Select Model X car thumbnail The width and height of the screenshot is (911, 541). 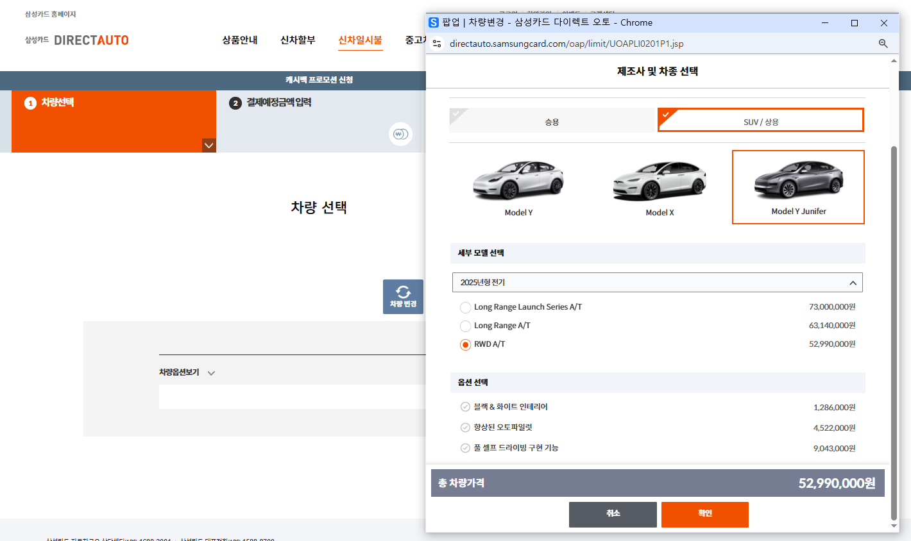tap(660, 187)
